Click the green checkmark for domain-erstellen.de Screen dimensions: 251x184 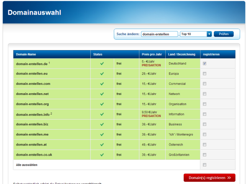click(x=102, y=64)
